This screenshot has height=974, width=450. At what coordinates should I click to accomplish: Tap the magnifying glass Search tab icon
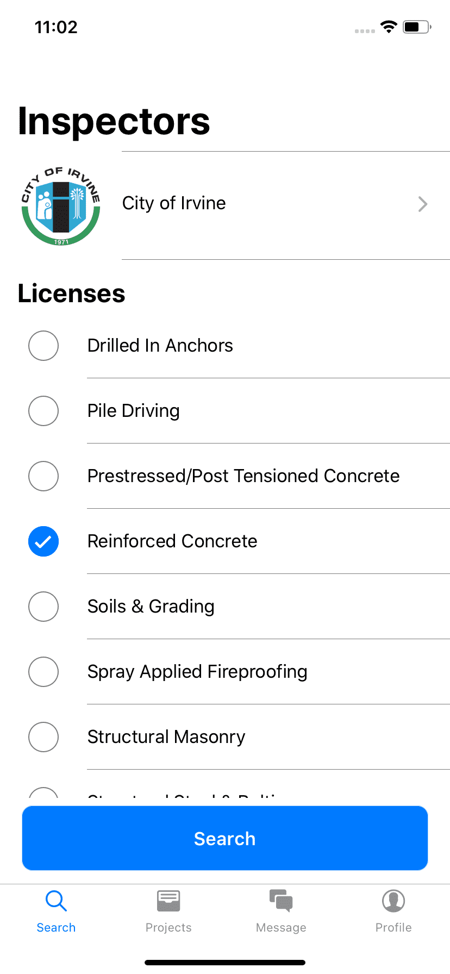[56, 901]
